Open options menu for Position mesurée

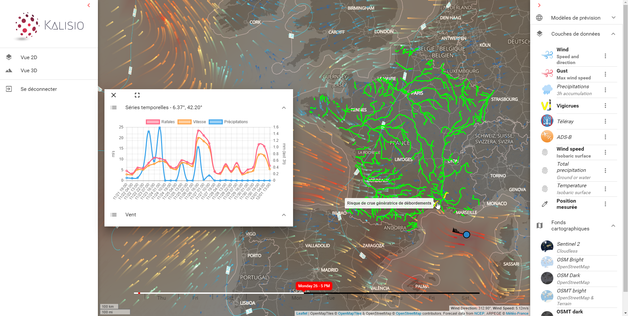(x=605, y=204)
